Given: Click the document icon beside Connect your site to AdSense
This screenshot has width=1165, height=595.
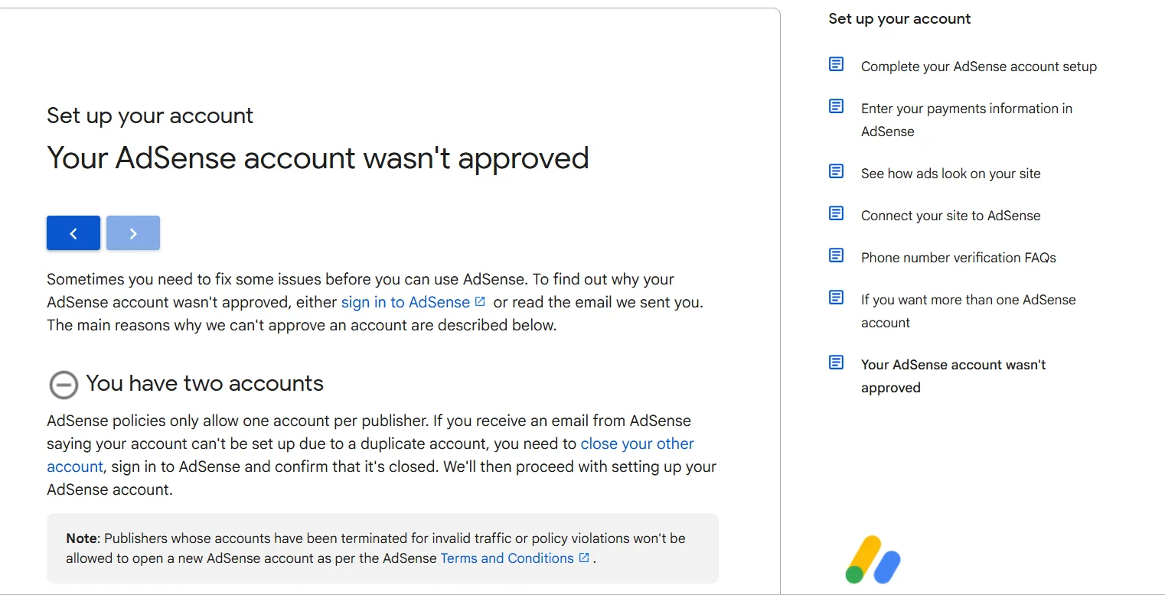Looking at the screenshot, I should (x=837, y=213).
